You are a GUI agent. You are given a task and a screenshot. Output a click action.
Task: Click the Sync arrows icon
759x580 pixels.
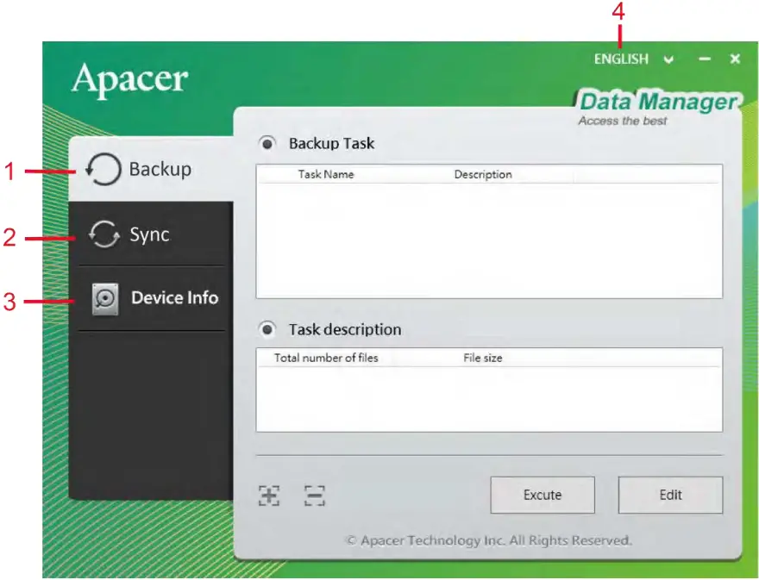point(104,234)
